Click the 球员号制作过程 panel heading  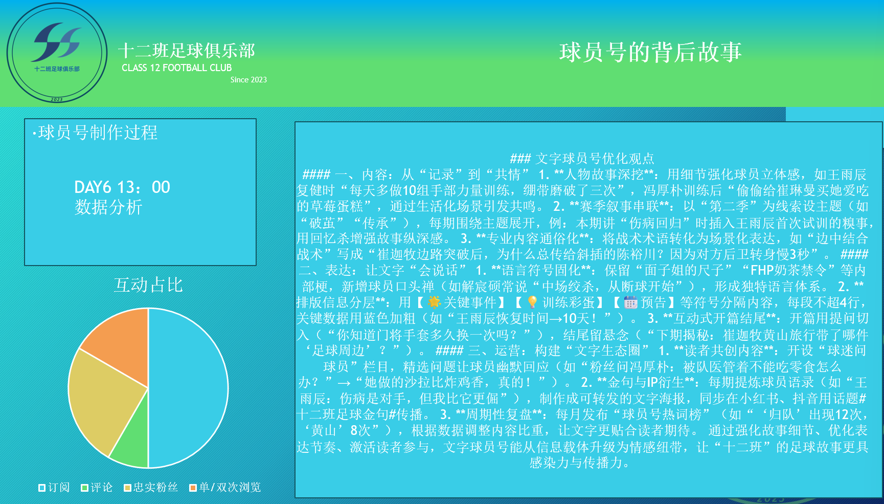97,133
